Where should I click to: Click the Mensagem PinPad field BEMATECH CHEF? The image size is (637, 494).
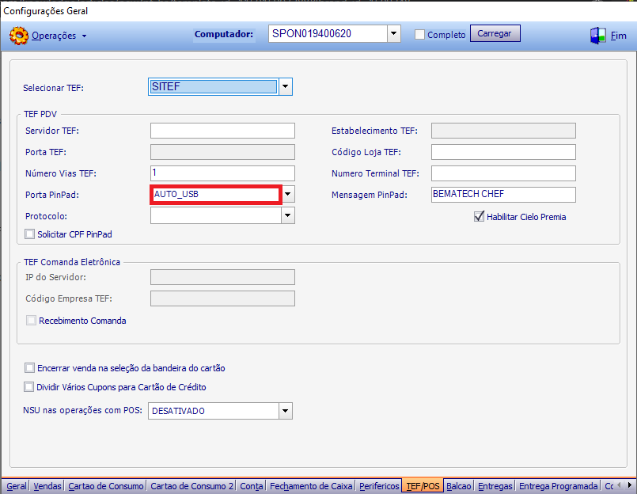click(x=503, y=194)
